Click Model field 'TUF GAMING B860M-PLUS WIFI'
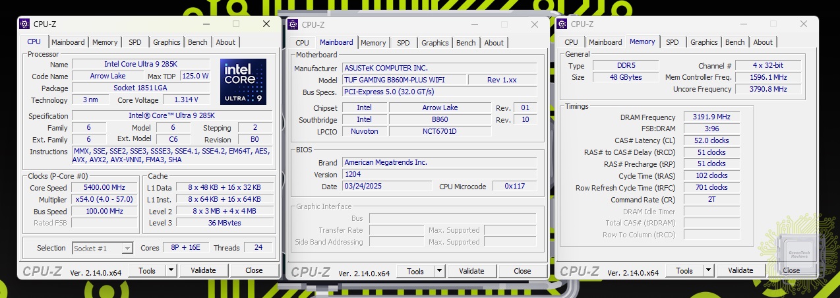This screenshot has width=840, height=298. (404, 80)
